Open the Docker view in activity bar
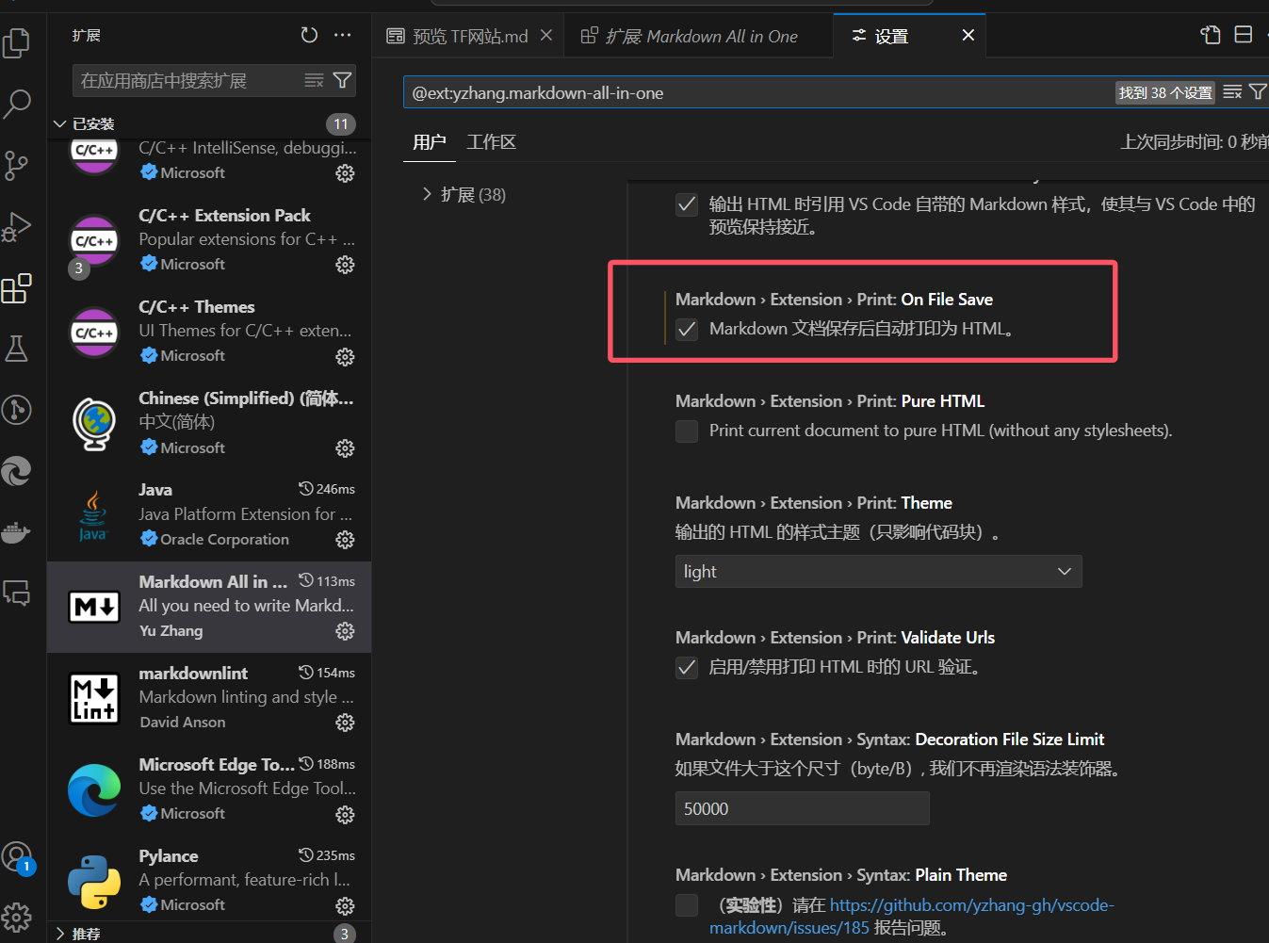This screenshot has width=1269, height=943. pyautogui.click(x=17, y=532)
